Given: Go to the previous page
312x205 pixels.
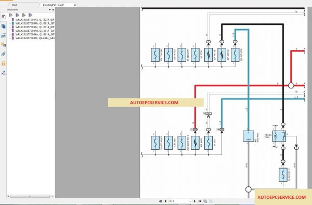Looking at the screenshot, I should click(x=165, y=201).
